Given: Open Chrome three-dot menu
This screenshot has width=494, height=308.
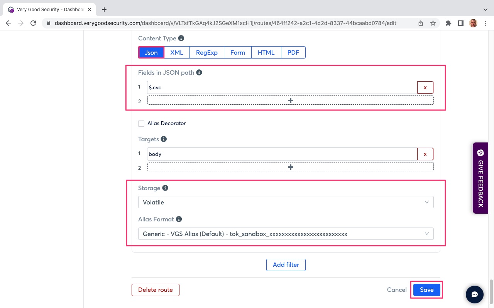Looking at the screenshot, I should tap(485, 23).
